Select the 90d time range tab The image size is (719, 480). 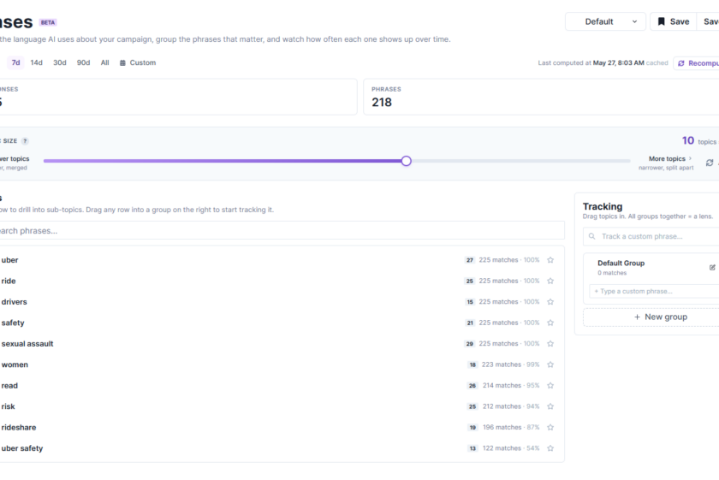tap(84, 62)
